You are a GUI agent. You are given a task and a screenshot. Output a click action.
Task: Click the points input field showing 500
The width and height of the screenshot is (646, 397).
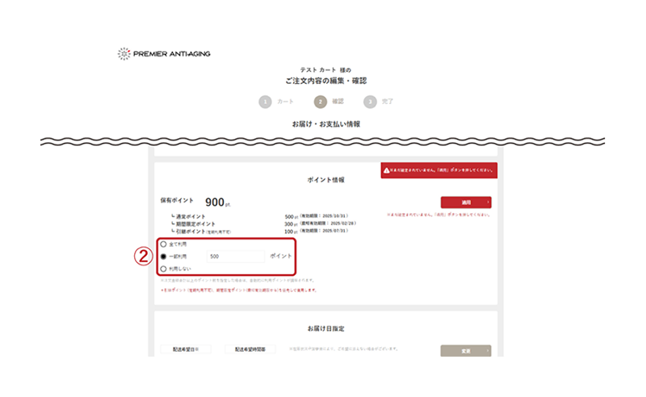pos(236,256)
